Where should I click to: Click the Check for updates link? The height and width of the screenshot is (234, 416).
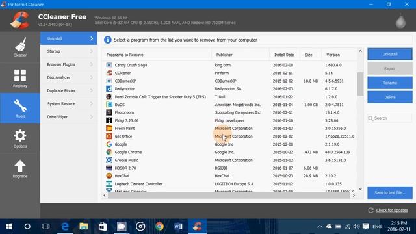(x=392, y=210)
